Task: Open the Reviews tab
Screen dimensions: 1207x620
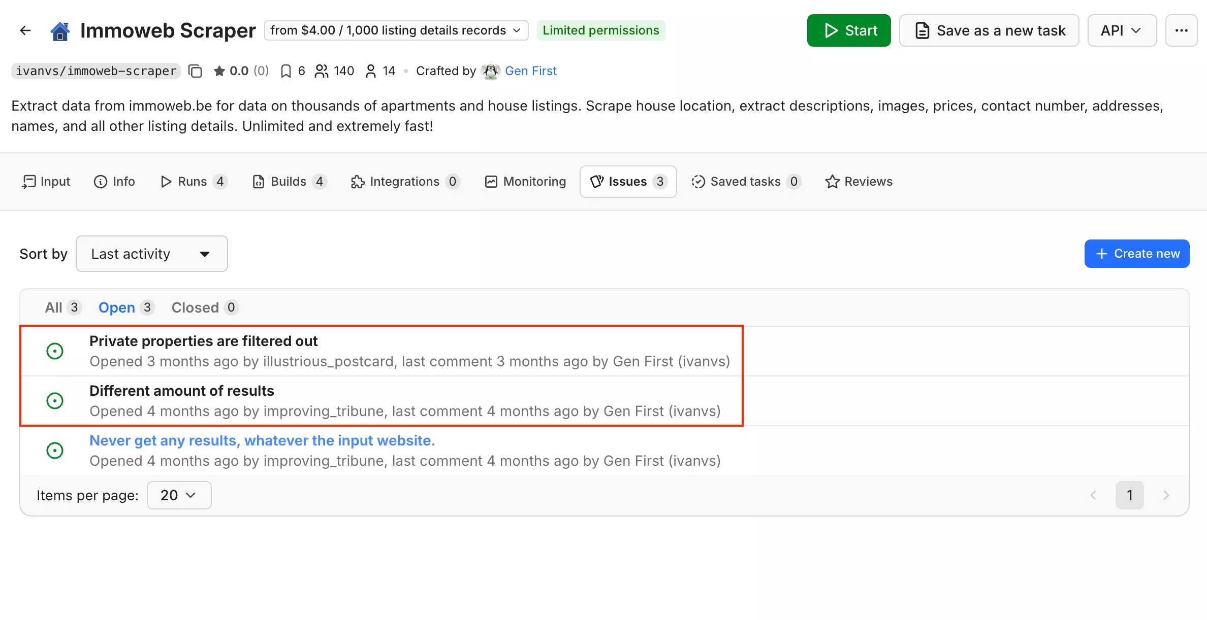Action: pos(859,182)
